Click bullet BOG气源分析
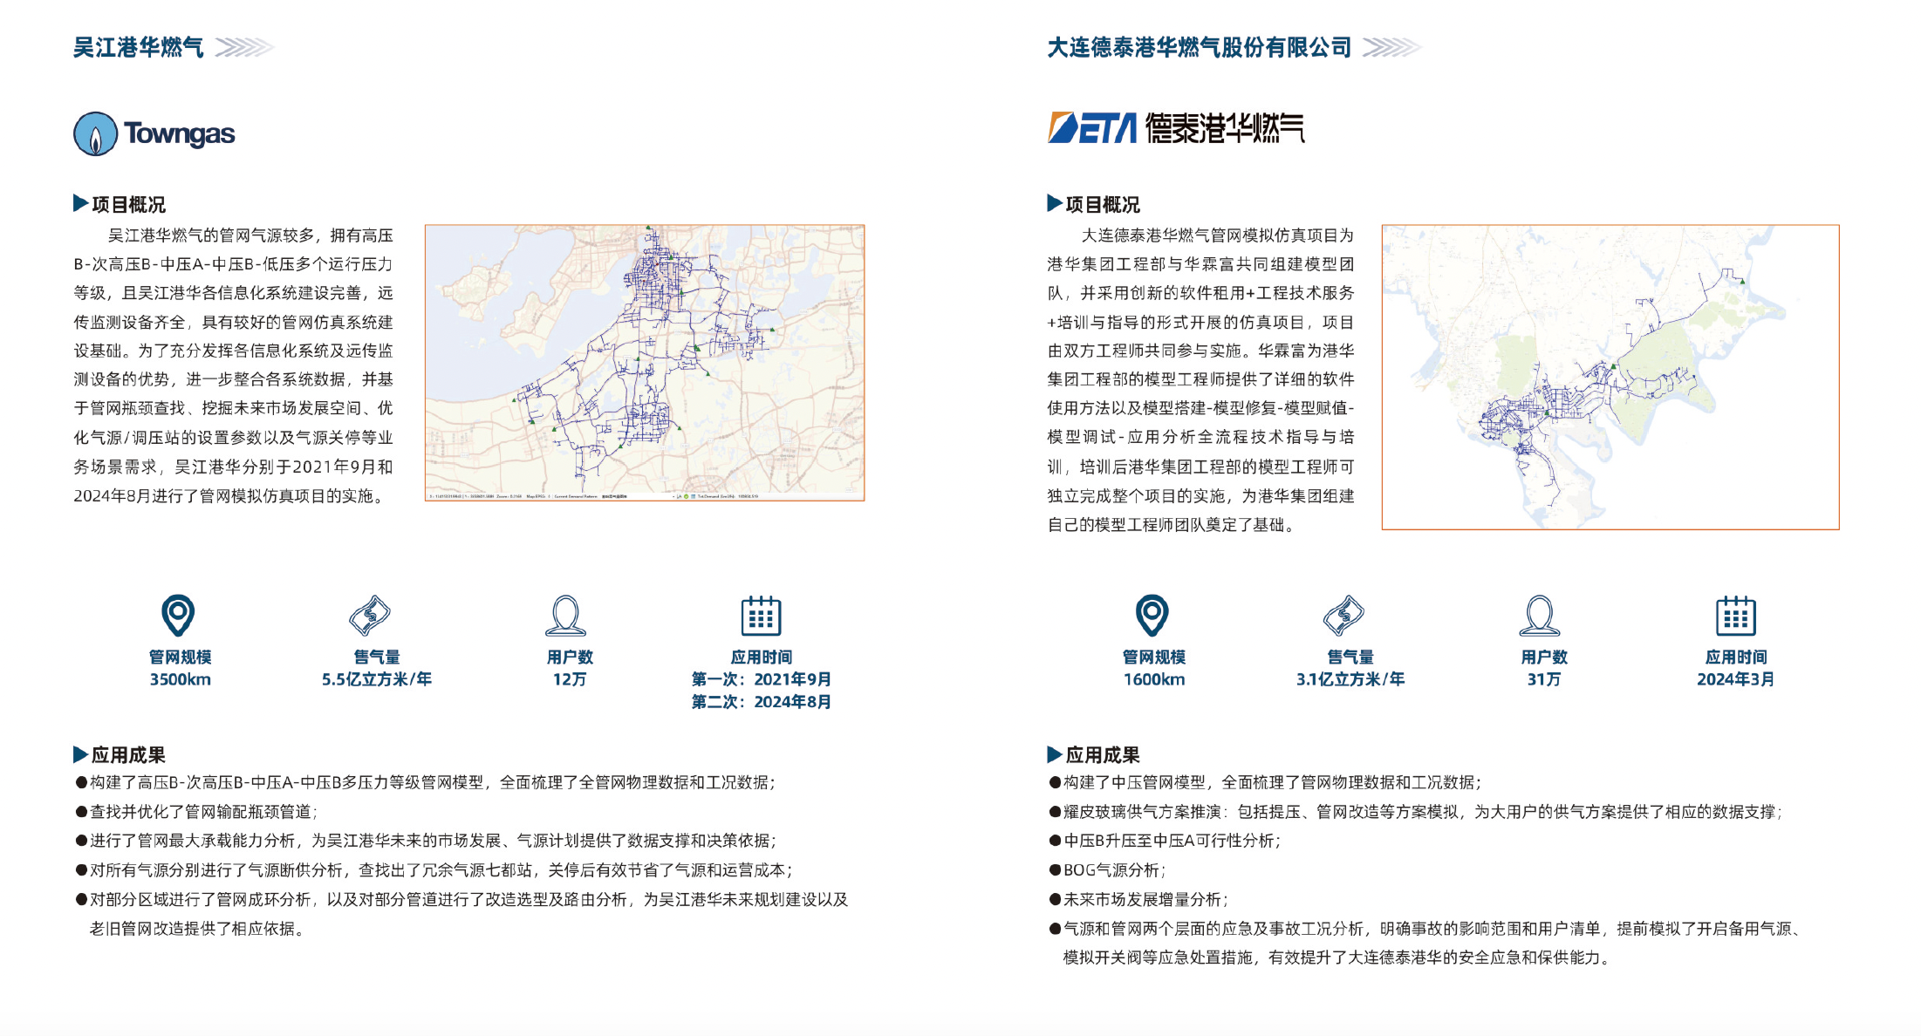The width and height of the screenshot is (1921, 1036). [x=1107, y=870]
